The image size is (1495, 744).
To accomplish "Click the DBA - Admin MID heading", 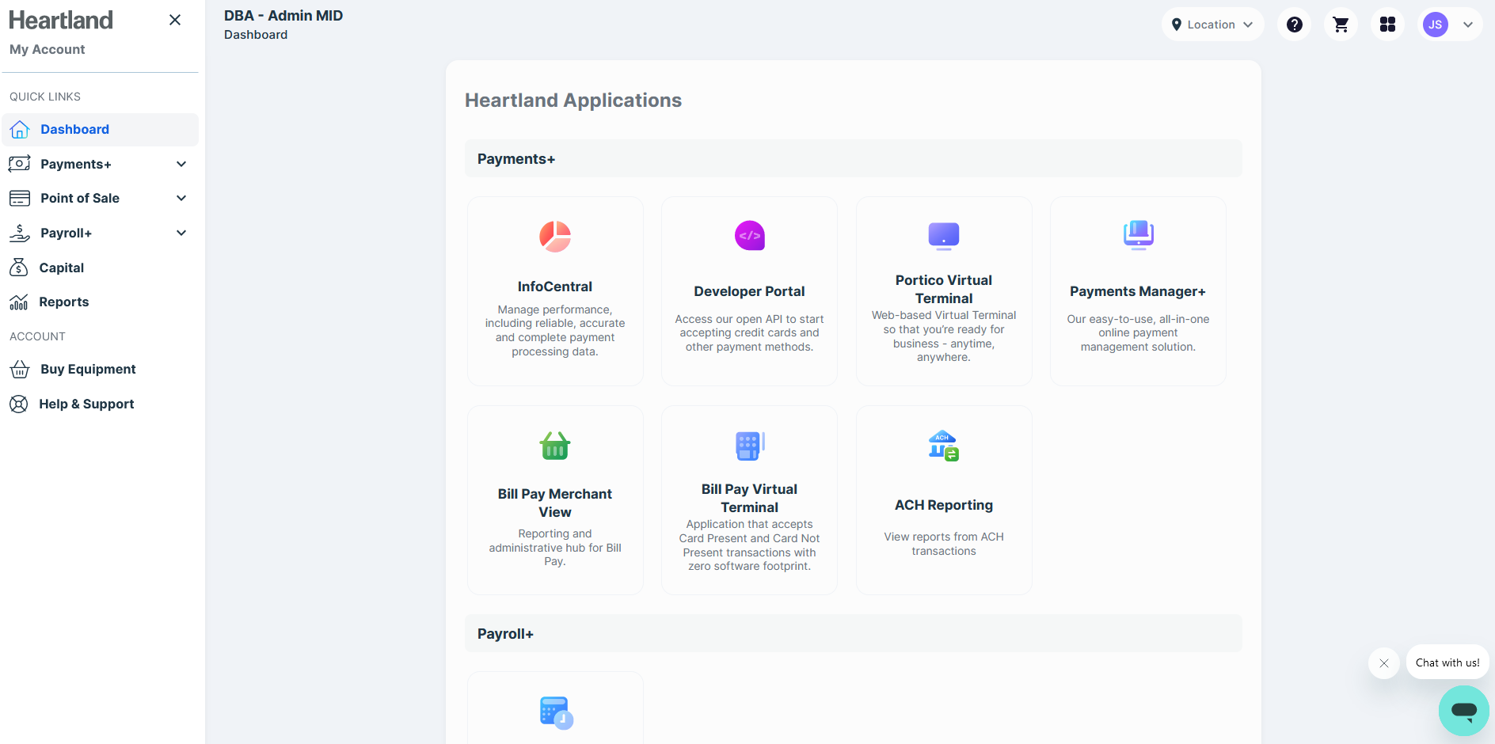I will (x=283, y=15).
